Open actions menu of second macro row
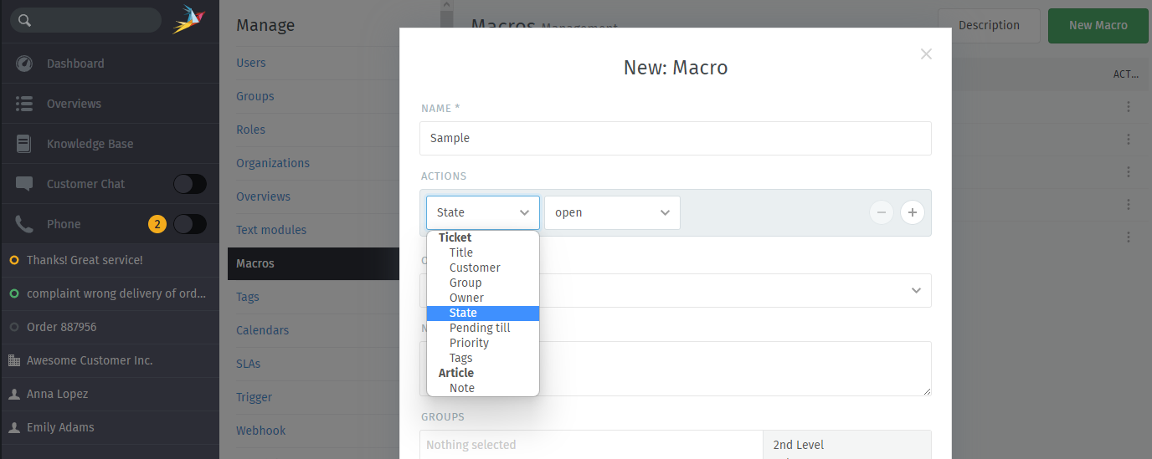Viewport: 1152px width, 459px height. [x=1129, y=139]
